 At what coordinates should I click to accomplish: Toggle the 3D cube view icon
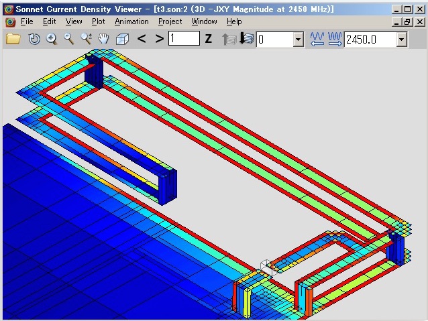122,39
